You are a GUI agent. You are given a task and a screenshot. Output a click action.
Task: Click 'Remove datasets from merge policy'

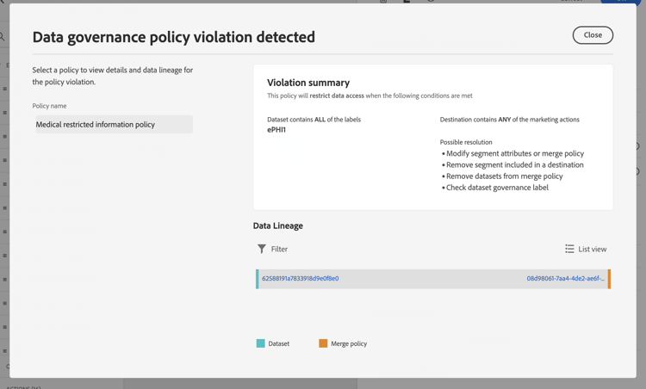point(505,176)
